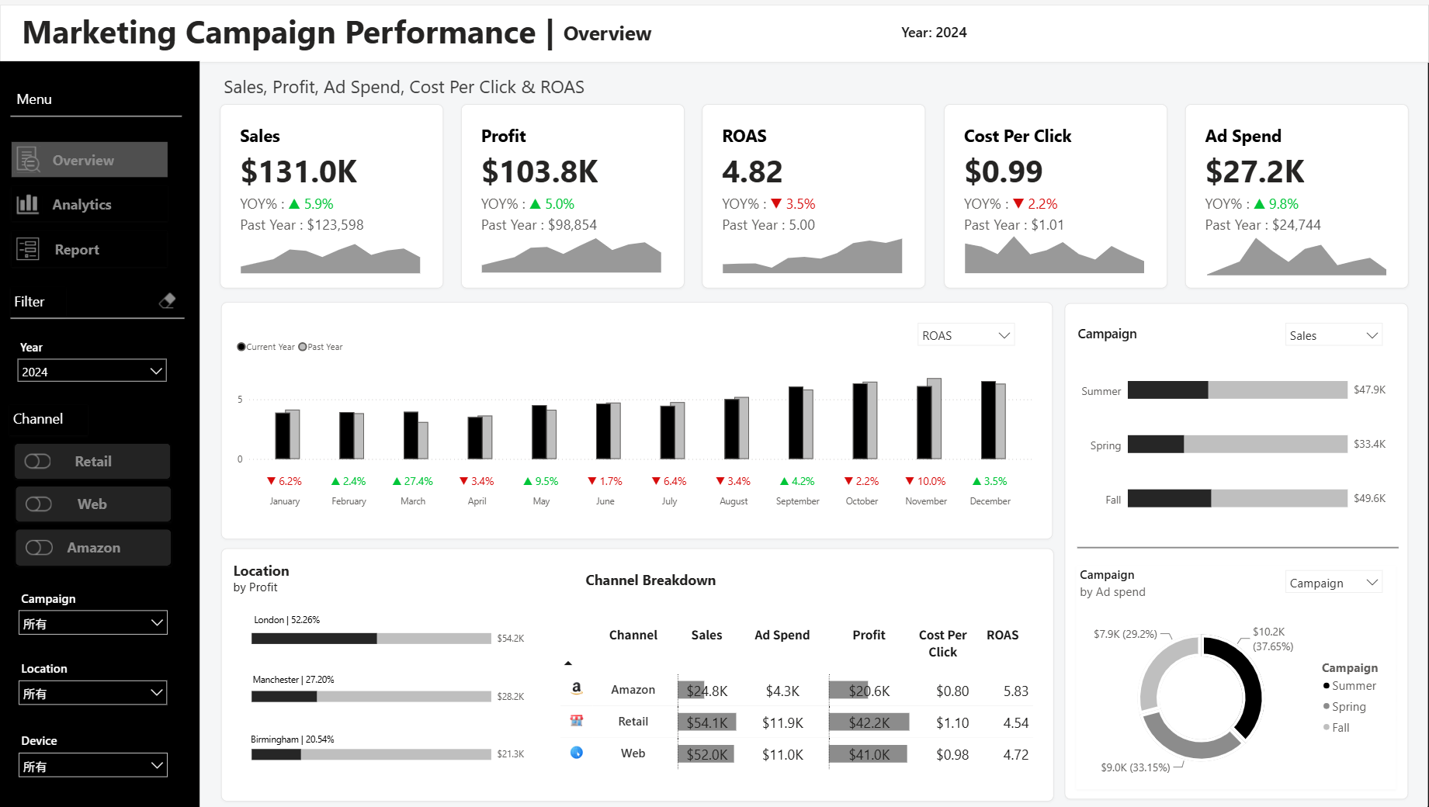
Task: Click the Overview page icon in the menu
Action: [x=29, y=160]
